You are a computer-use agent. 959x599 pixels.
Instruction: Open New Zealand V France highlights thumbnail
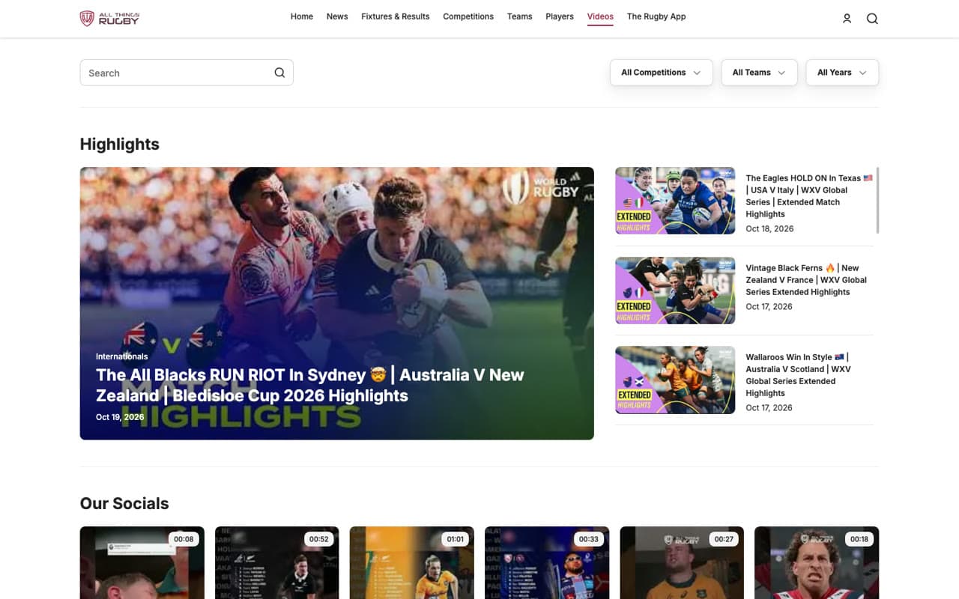675,291
